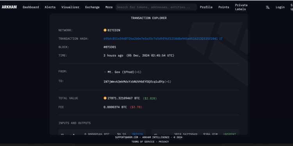Open the Visualizer page

coord(70,7)
